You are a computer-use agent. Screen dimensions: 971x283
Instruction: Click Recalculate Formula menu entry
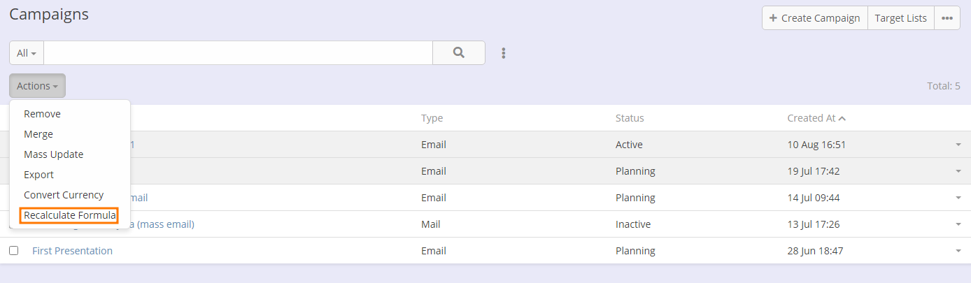tap(69, 215)
